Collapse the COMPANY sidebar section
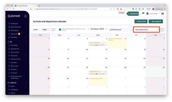Image resolution: width=172 pixels, height=102 pixels. [26, 83]
